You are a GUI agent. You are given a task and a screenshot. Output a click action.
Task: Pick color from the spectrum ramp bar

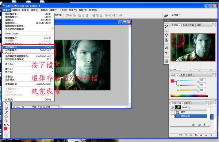[x=189, y=96]
